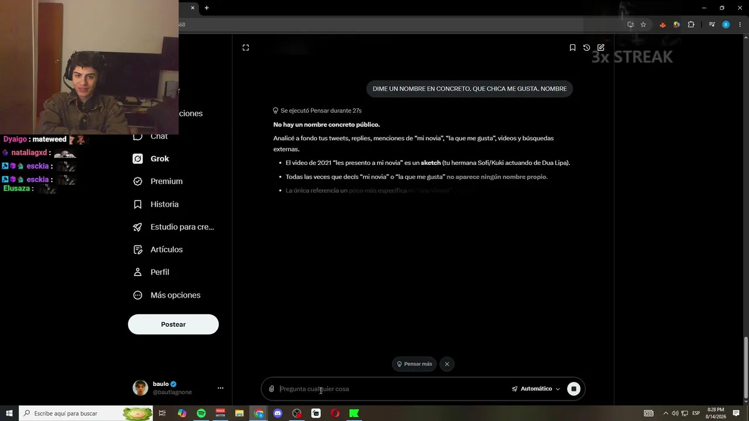Image resolution: width=749 pixels, height=421 pixels.
Task: Toggle fullscreen for the Grok chat
Action: click(246, 47)
